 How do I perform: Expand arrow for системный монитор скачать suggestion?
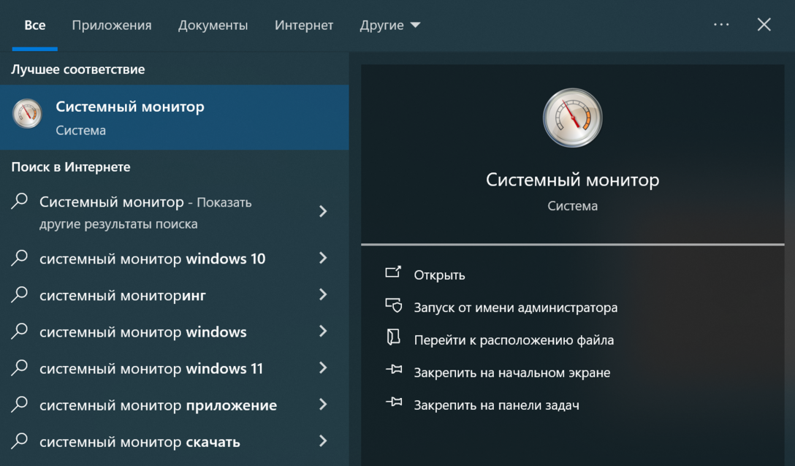coord(323,441)
